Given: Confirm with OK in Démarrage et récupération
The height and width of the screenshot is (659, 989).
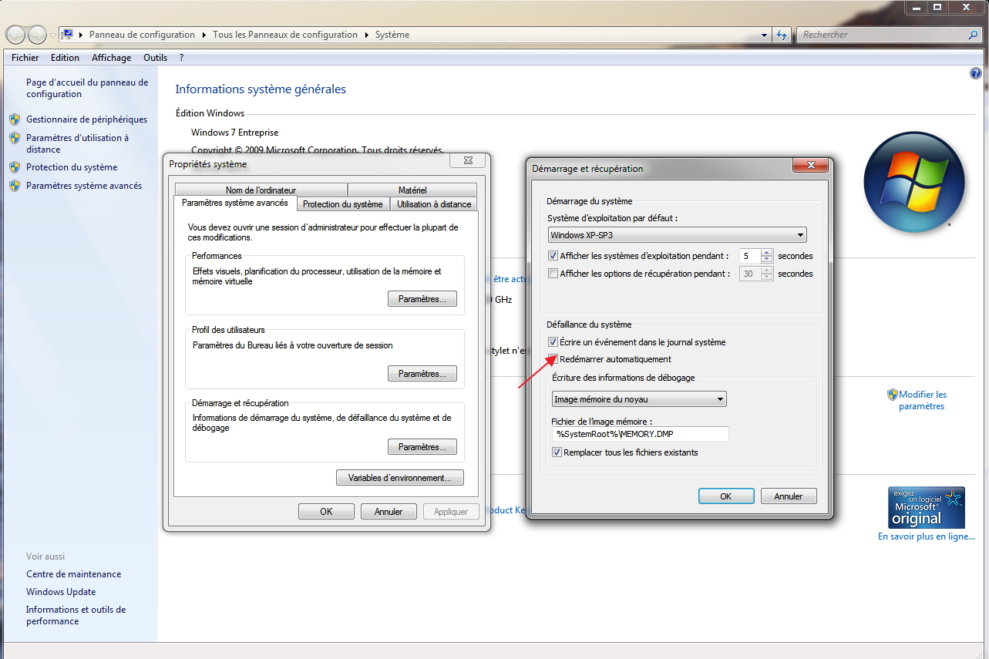Looking at the screenshot, I should point(726,496).
